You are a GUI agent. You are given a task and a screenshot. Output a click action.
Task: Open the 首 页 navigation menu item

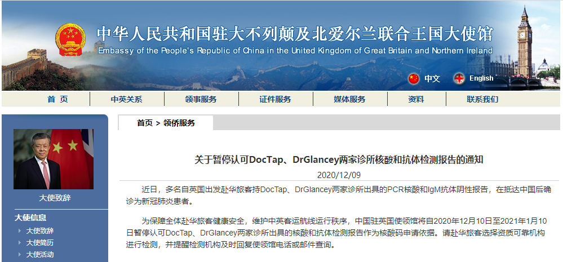pyautogui.click(x=57, y=99)
